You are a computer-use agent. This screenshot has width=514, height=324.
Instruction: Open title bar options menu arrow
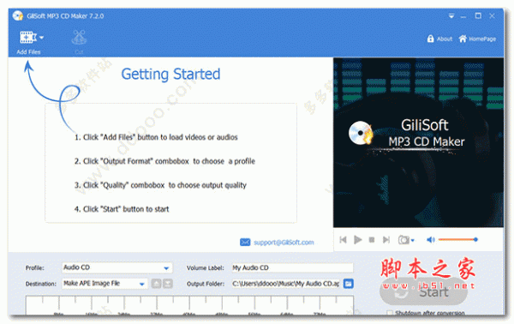pos(451,15)
